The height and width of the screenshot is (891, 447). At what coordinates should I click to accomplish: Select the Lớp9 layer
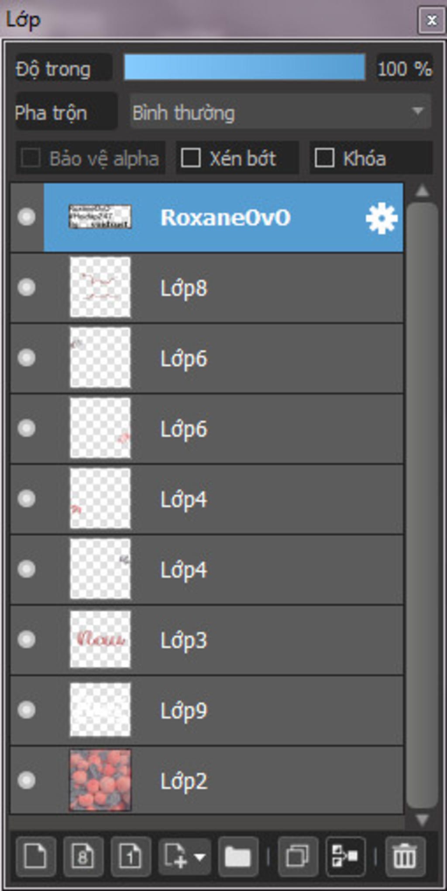pyautogui.click(x=206, y=710)
